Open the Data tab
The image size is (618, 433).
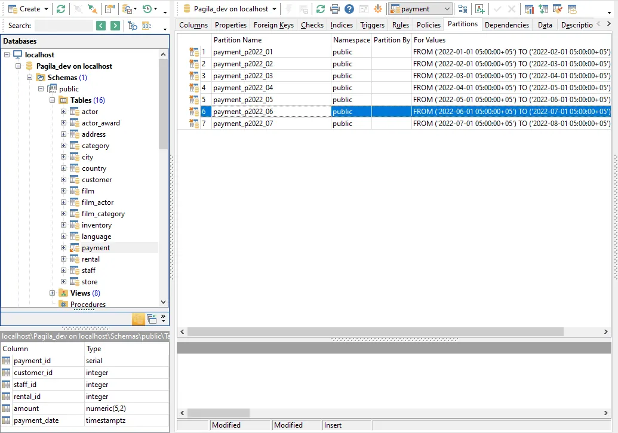tap(545, 25)
